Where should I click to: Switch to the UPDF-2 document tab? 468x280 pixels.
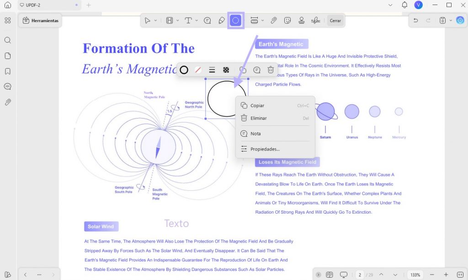(x=49, y=5)
